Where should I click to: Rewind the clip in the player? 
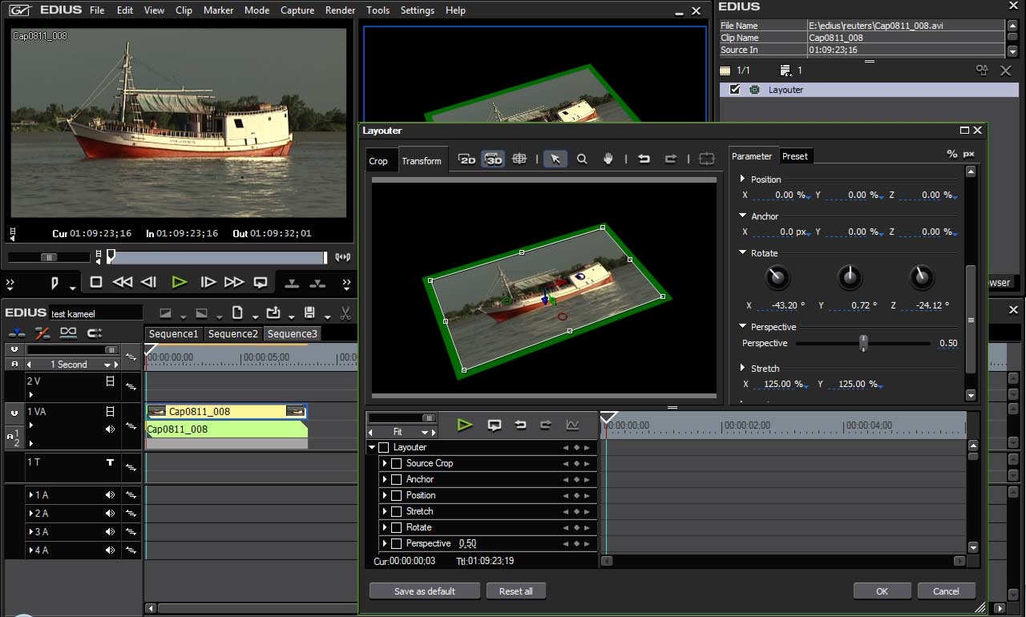(x=123, y=282)
